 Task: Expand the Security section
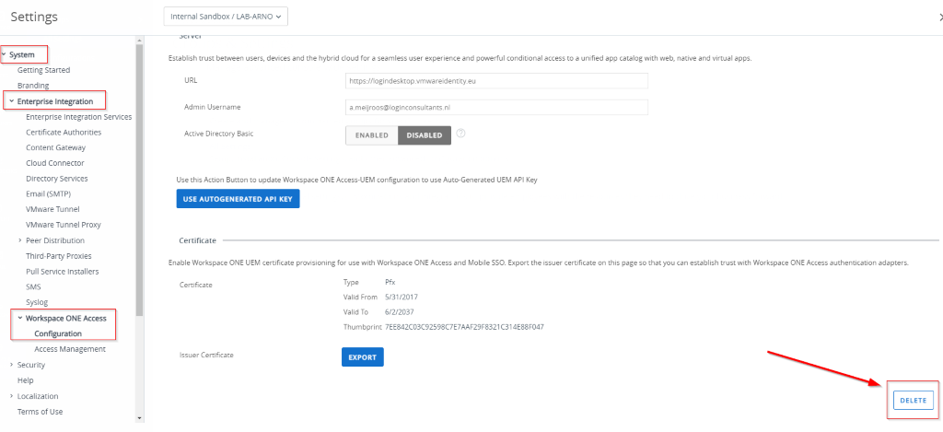(x=11, y=365)
